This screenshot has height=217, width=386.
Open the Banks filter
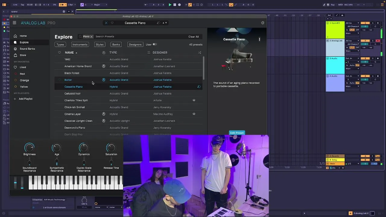coord(116,45)
